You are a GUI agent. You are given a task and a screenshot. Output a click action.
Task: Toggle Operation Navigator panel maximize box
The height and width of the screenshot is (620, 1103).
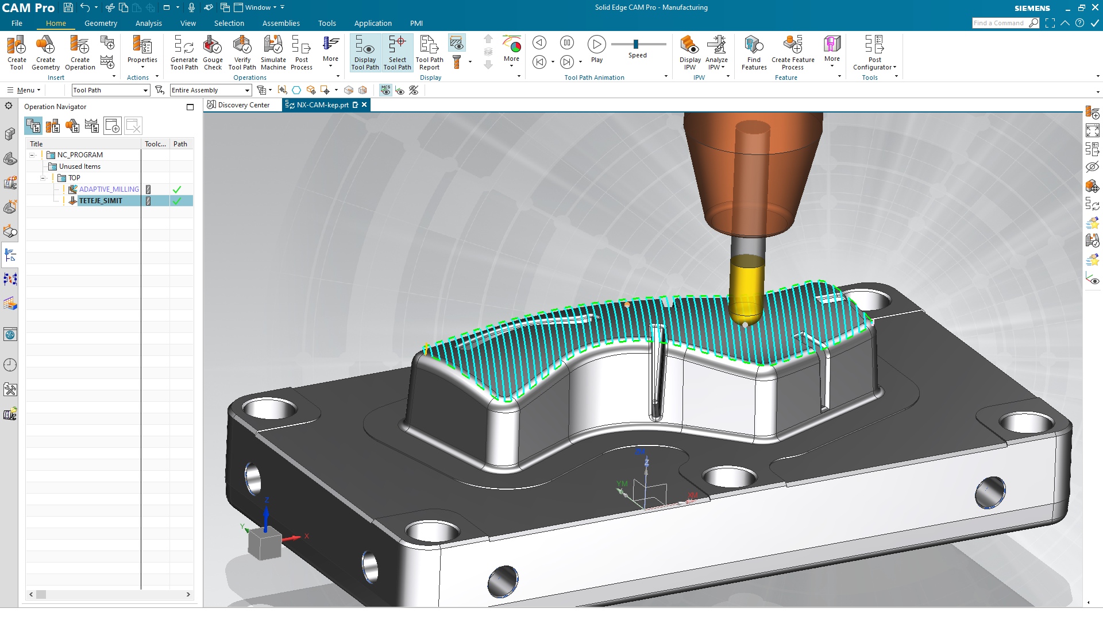(x=190, y=107)
